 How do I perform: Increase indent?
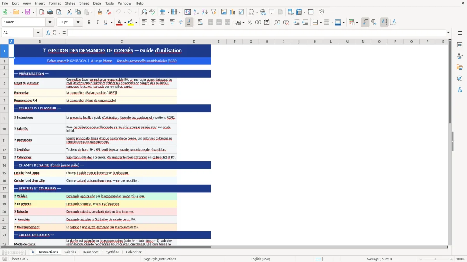point(297,23)
